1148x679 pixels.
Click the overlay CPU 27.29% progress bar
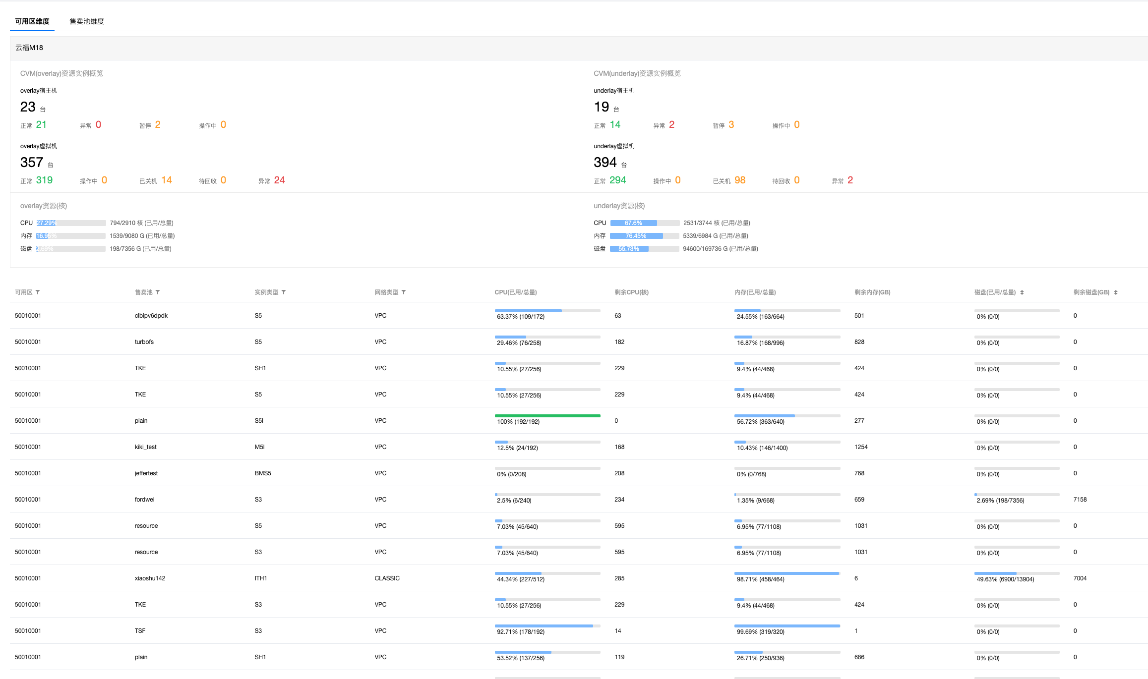71,223
